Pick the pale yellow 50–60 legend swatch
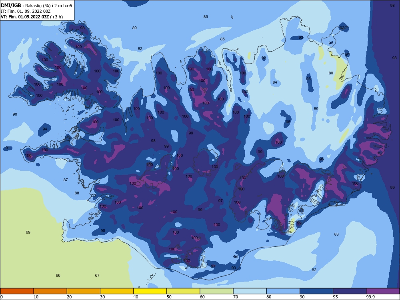Viewport: 400px width, 300px height. 184,291
